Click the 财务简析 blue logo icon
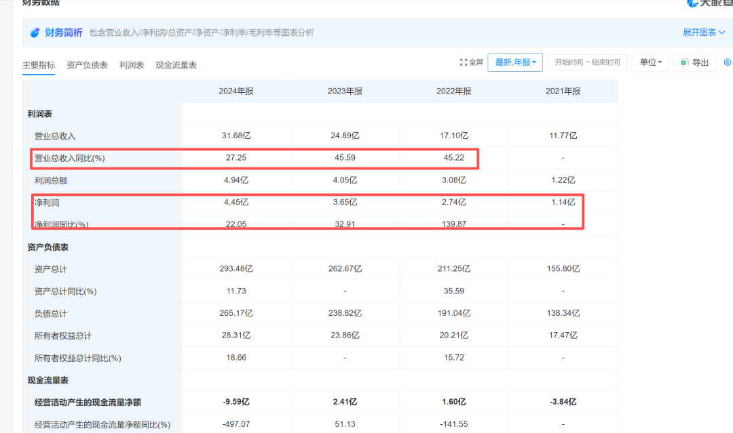The image size is (733, 433). pyautogui.click(x=35, y=33)
